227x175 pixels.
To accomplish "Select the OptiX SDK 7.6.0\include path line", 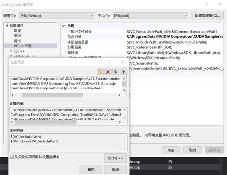I will [x=56, y=88].
